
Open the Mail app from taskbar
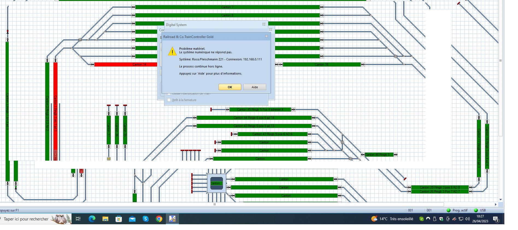point(132,219)
